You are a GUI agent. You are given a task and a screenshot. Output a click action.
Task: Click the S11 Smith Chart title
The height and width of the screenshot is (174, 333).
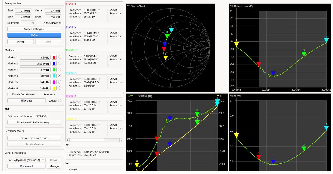[136, 6]
